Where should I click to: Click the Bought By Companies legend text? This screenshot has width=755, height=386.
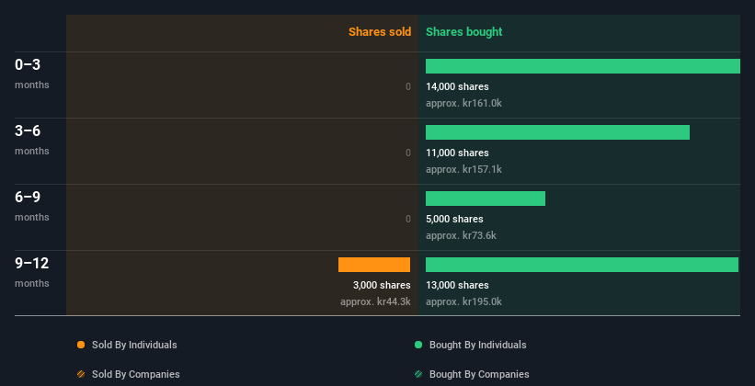(x=479, y=374)
